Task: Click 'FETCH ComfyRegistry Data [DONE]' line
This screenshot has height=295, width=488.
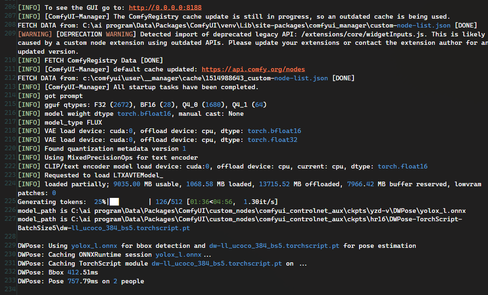Action: (91, 60)
